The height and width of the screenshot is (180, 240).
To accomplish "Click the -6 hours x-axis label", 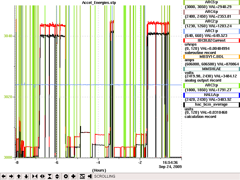I will [56, 162].
